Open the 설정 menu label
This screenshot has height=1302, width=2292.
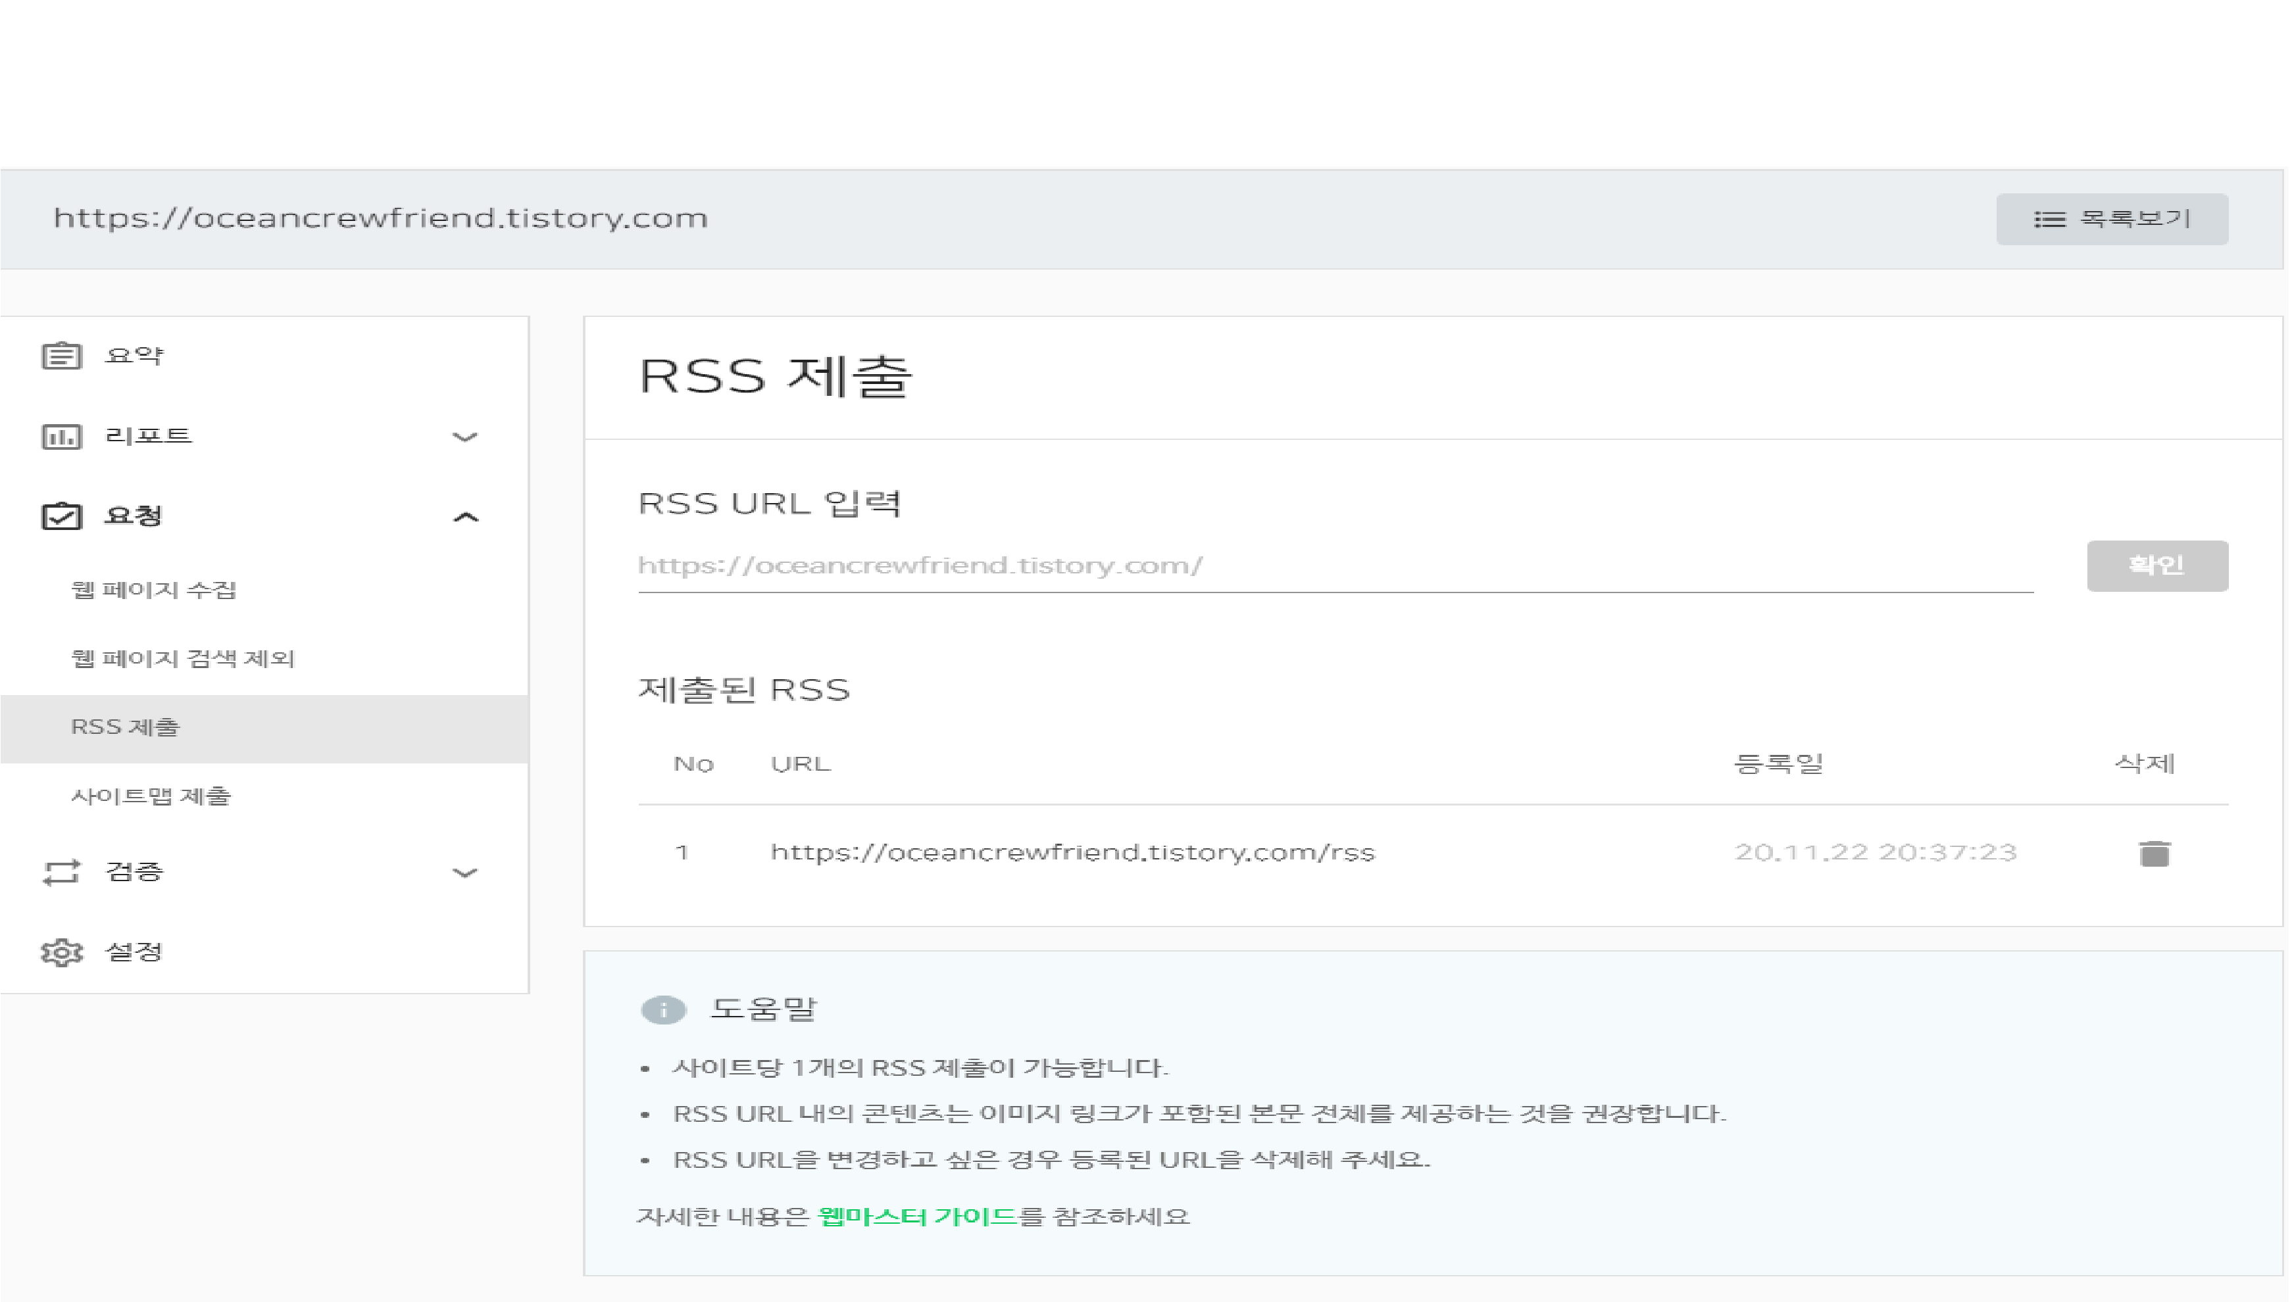coord(134,952)
